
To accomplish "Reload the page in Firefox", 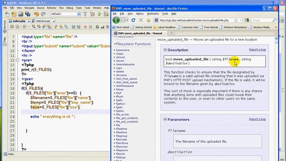I will click(133, 20).
